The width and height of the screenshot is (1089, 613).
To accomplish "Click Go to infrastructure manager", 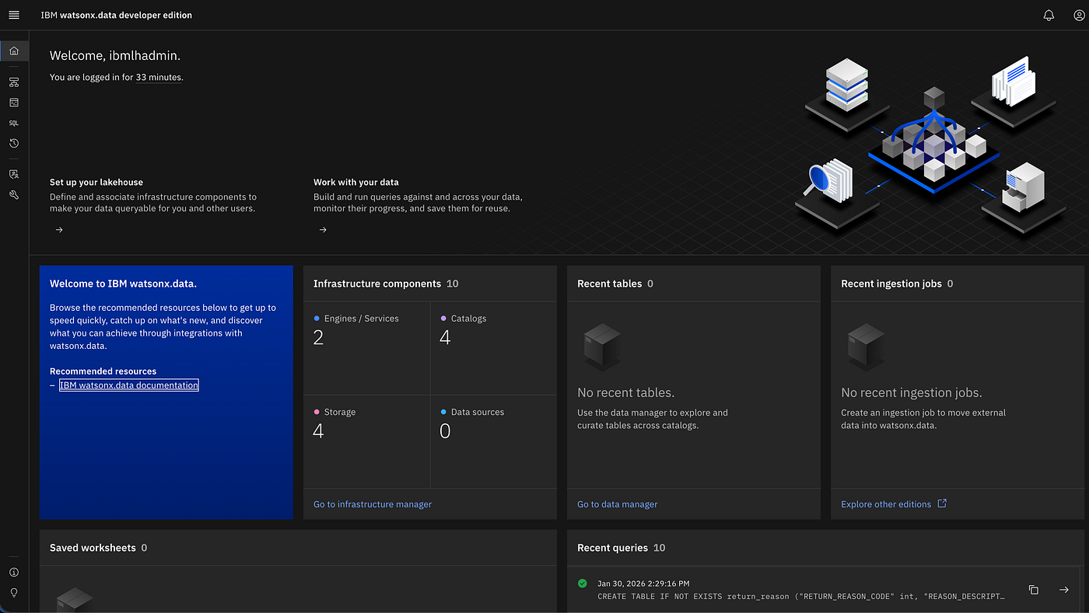I will (373, 504).
